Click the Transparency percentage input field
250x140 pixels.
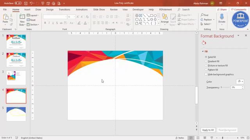tap(236, 87)
